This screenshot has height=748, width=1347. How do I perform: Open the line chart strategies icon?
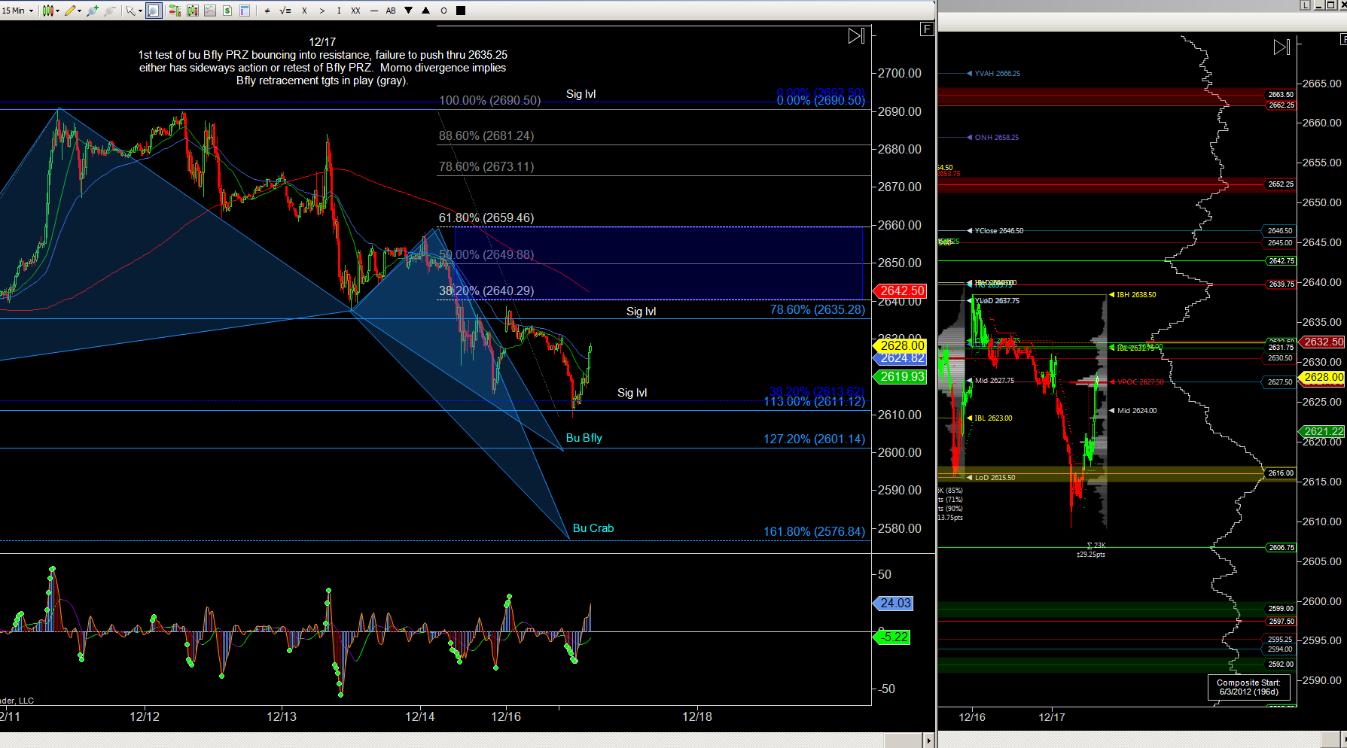[x=209, y=11]
